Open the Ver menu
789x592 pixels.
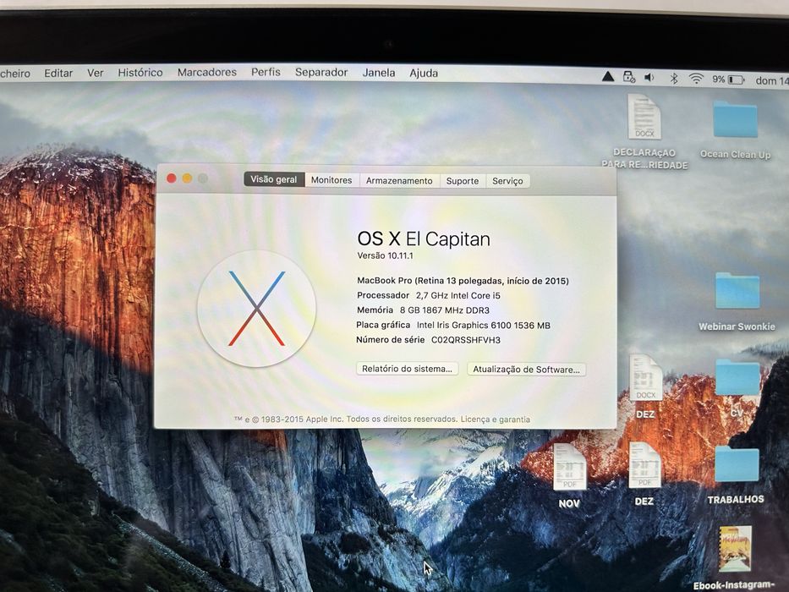pyautogui.click(x=95, y=73)
